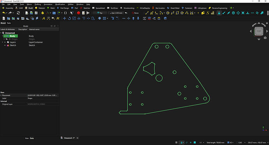The image size is (269, 145).
Task: Click the Draft Dimension tool
Action: tap(48, 18)
